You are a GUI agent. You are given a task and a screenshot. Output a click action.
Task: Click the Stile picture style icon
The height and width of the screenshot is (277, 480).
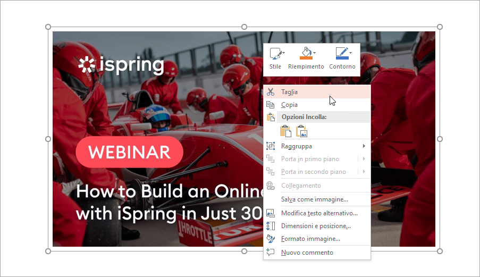click(274, 53)
